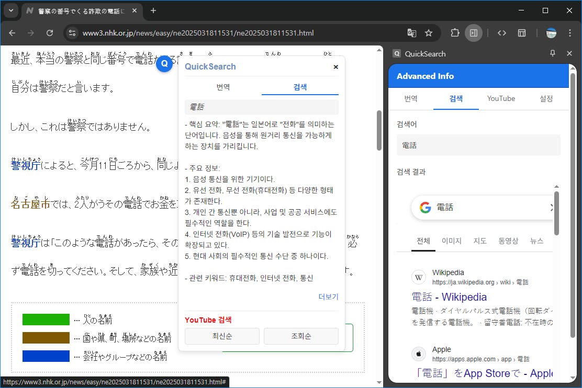Click the blue QuickSearch floating Q icon
Screen dimensions: 582x388
tap(164, 63)
